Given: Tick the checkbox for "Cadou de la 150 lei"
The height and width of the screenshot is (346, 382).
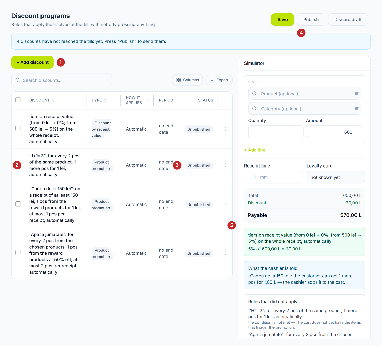Looking at the screenshot, I should coord(18,204).
